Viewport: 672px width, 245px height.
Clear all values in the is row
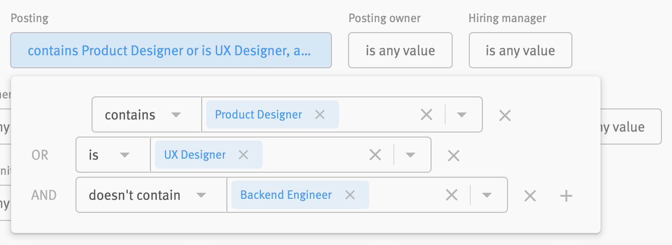point(375,155)
